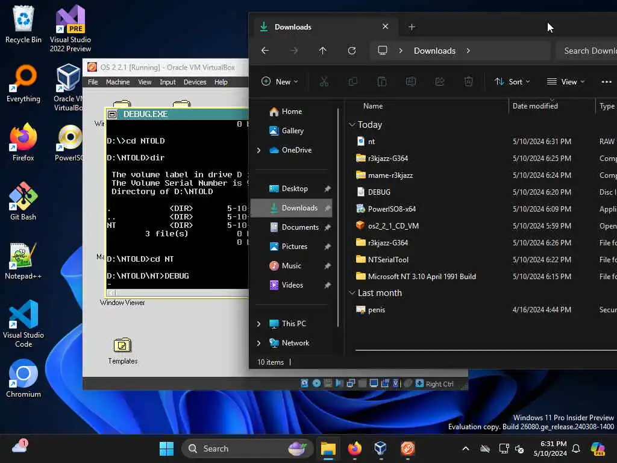
Task: Open the New dropdown in Explorer
Action: 280,81
